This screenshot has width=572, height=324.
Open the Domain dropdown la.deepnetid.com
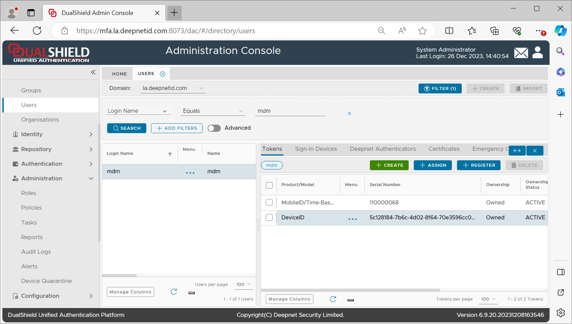173,88
